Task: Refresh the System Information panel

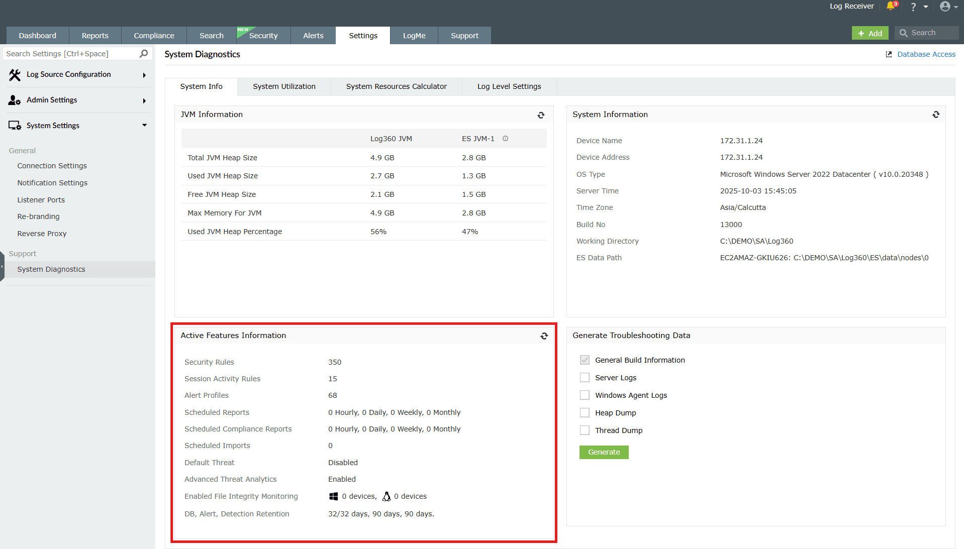Action: [x=936, y=115]
